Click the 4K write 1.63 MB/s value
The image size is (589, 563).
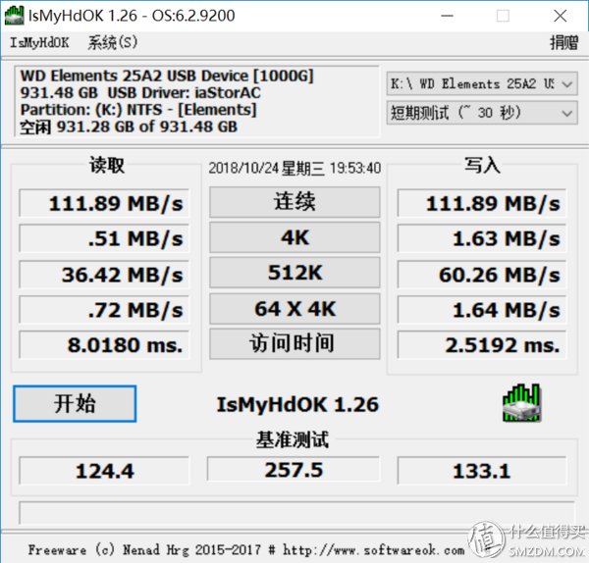pos(482,238)
